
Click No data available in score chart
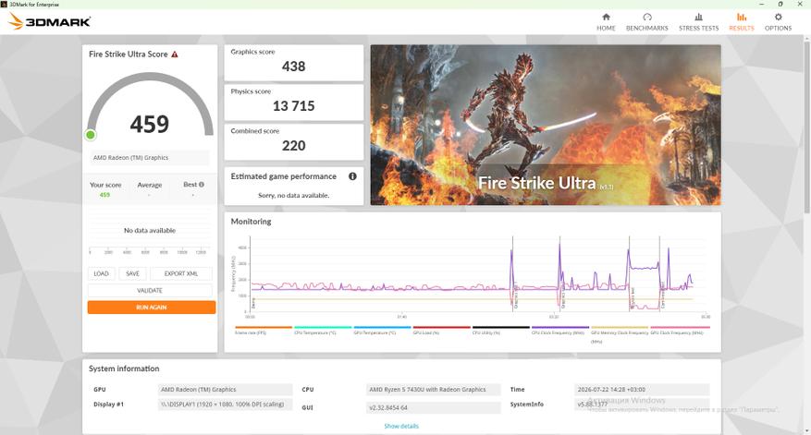pos(150,230)
